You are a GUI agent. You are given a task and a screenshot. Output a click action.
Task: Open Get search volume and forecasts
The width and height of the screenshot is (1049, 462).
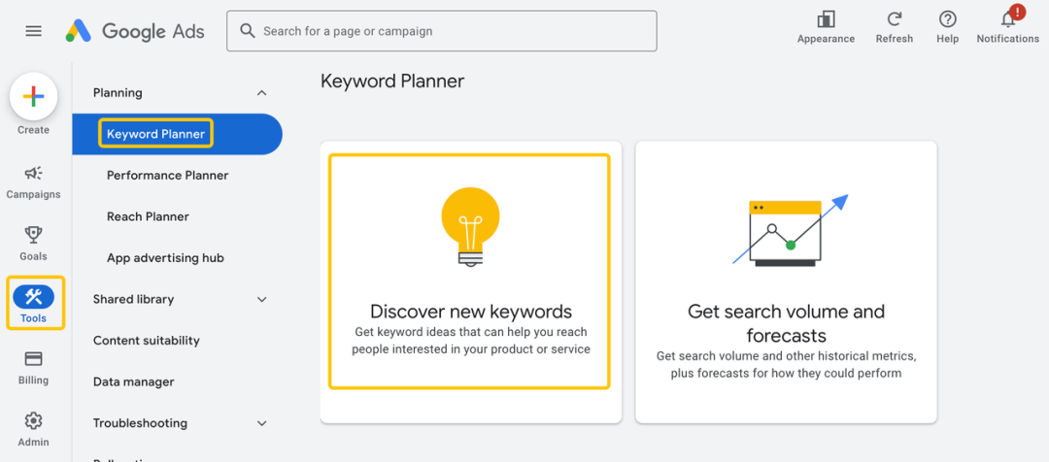786,282
